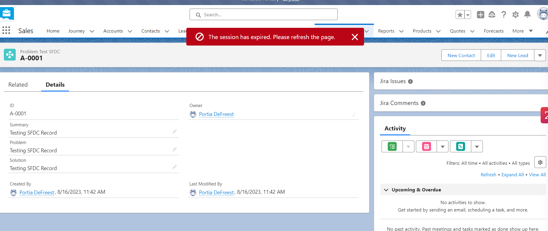
Task: Switch to the Related tab
Action: pos(18,85)
